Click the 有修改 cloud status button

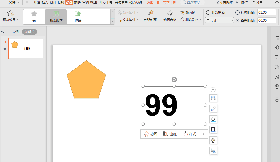pyautogui.click(x=225, y=2)
